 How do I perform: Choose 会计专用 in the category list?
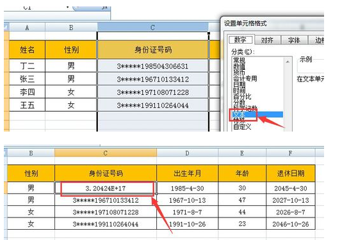pos(245,78)
